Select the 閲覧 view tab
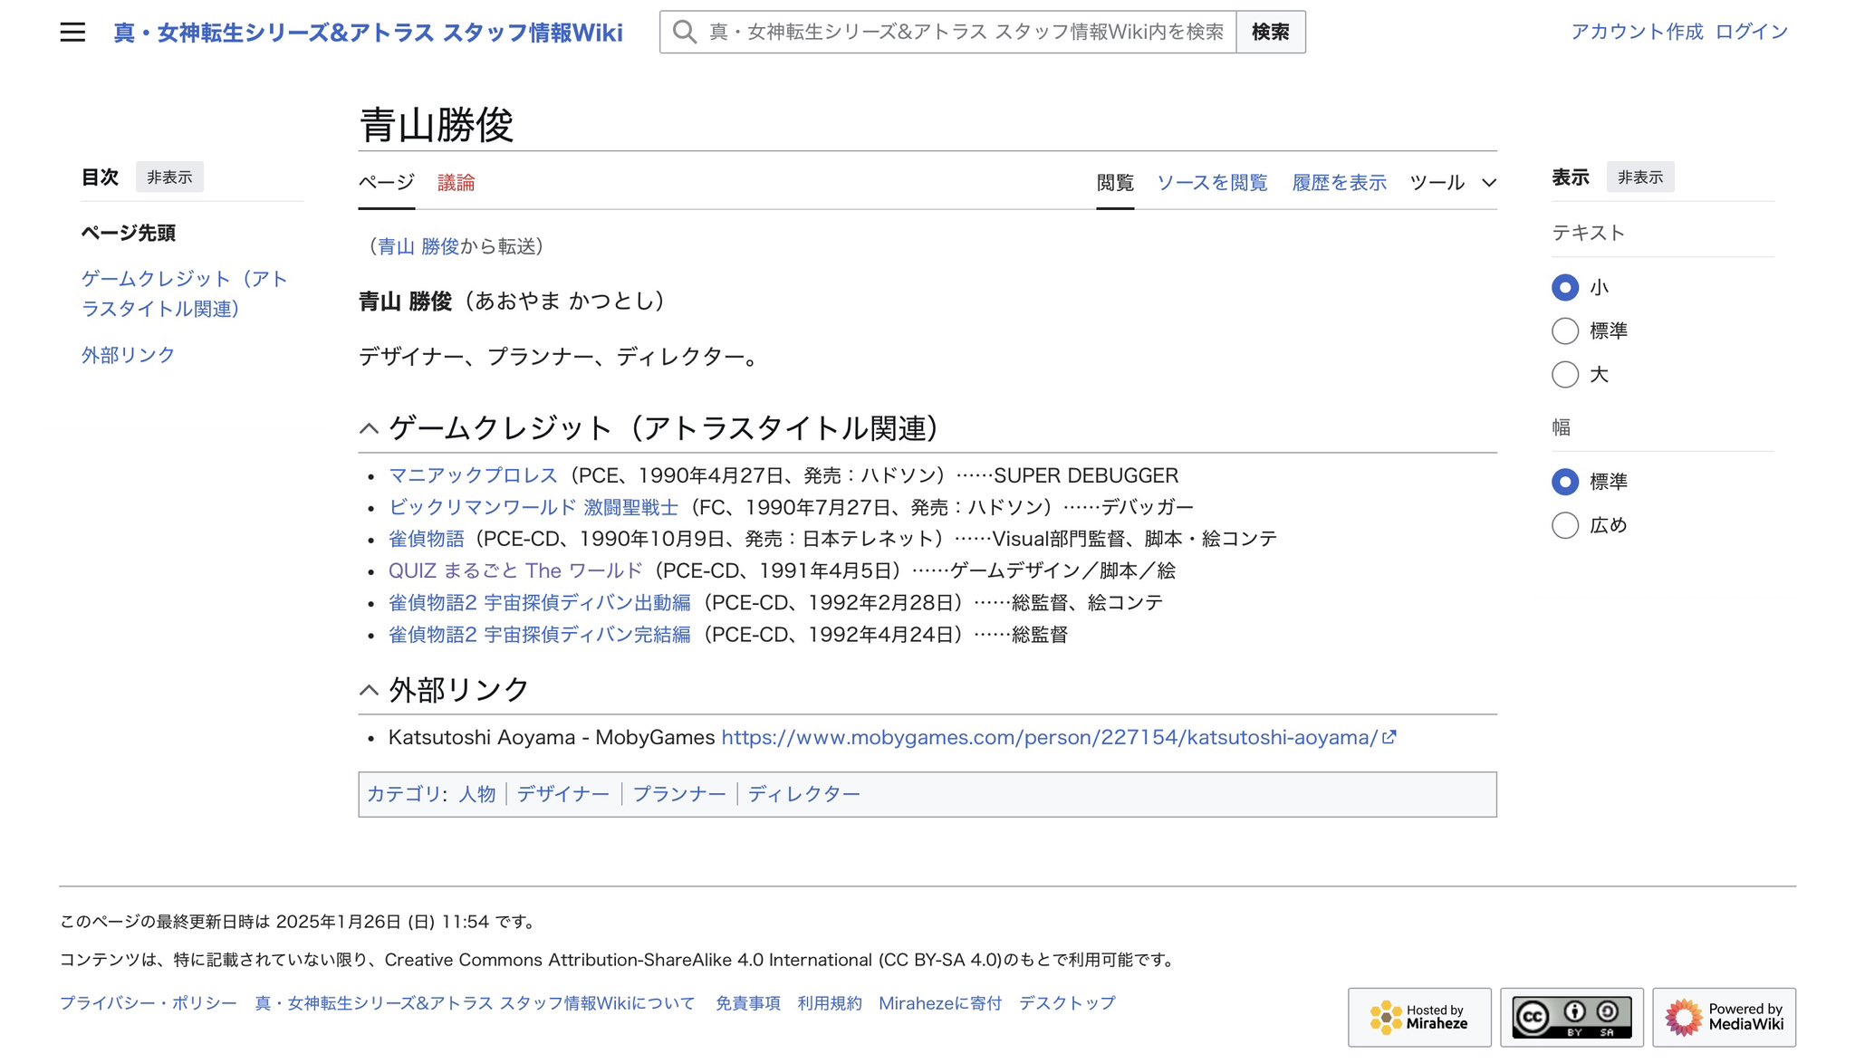The width and height of the screenshot is (1855, 1063). tap(1115, 183)
